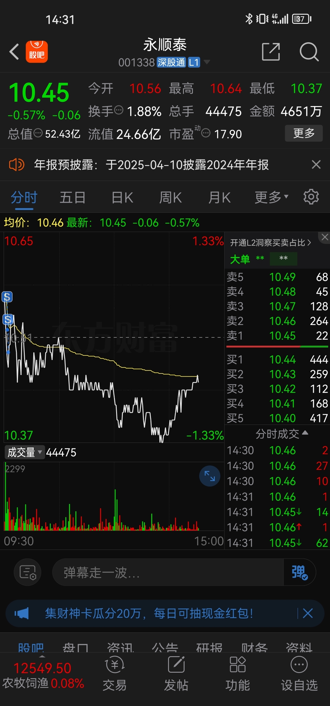Dismiss the 年报预披露 notice
Screen dimensions: 330x706
click(x=316, y=165)
